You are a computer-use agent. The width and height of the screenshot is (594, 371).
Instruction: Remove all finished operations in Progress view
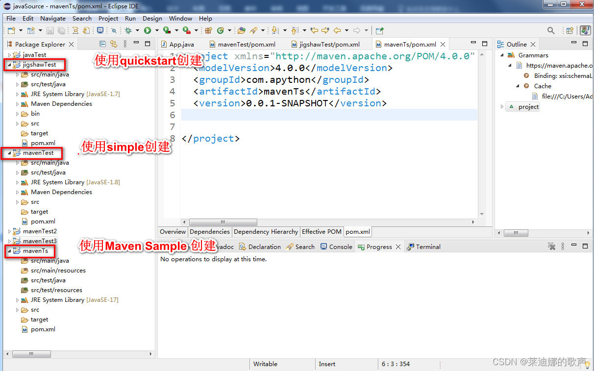[x=551, y=247]
